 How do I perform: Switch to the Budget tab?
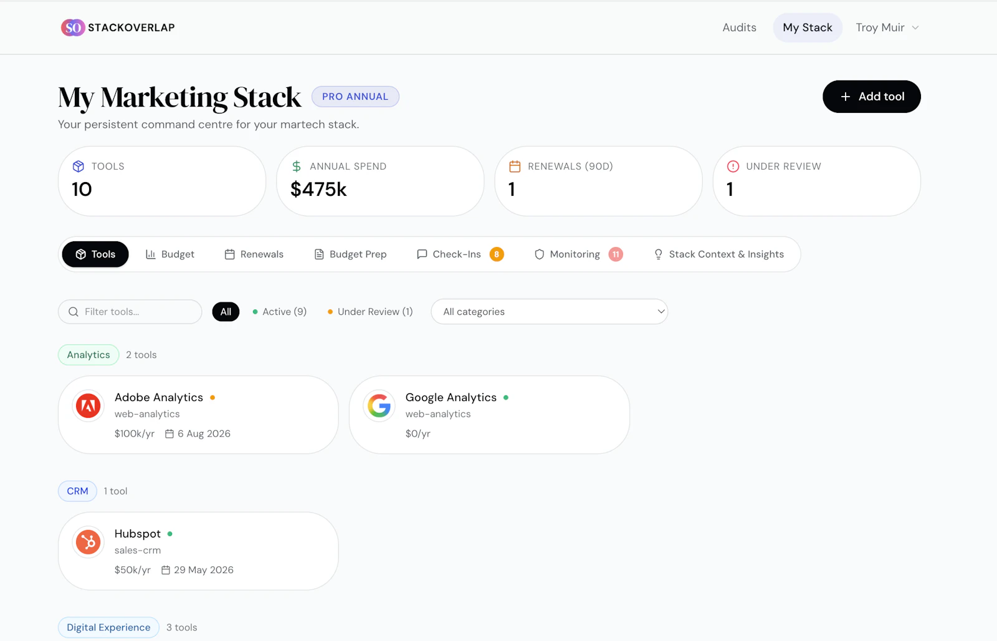(x=170, y=254)
